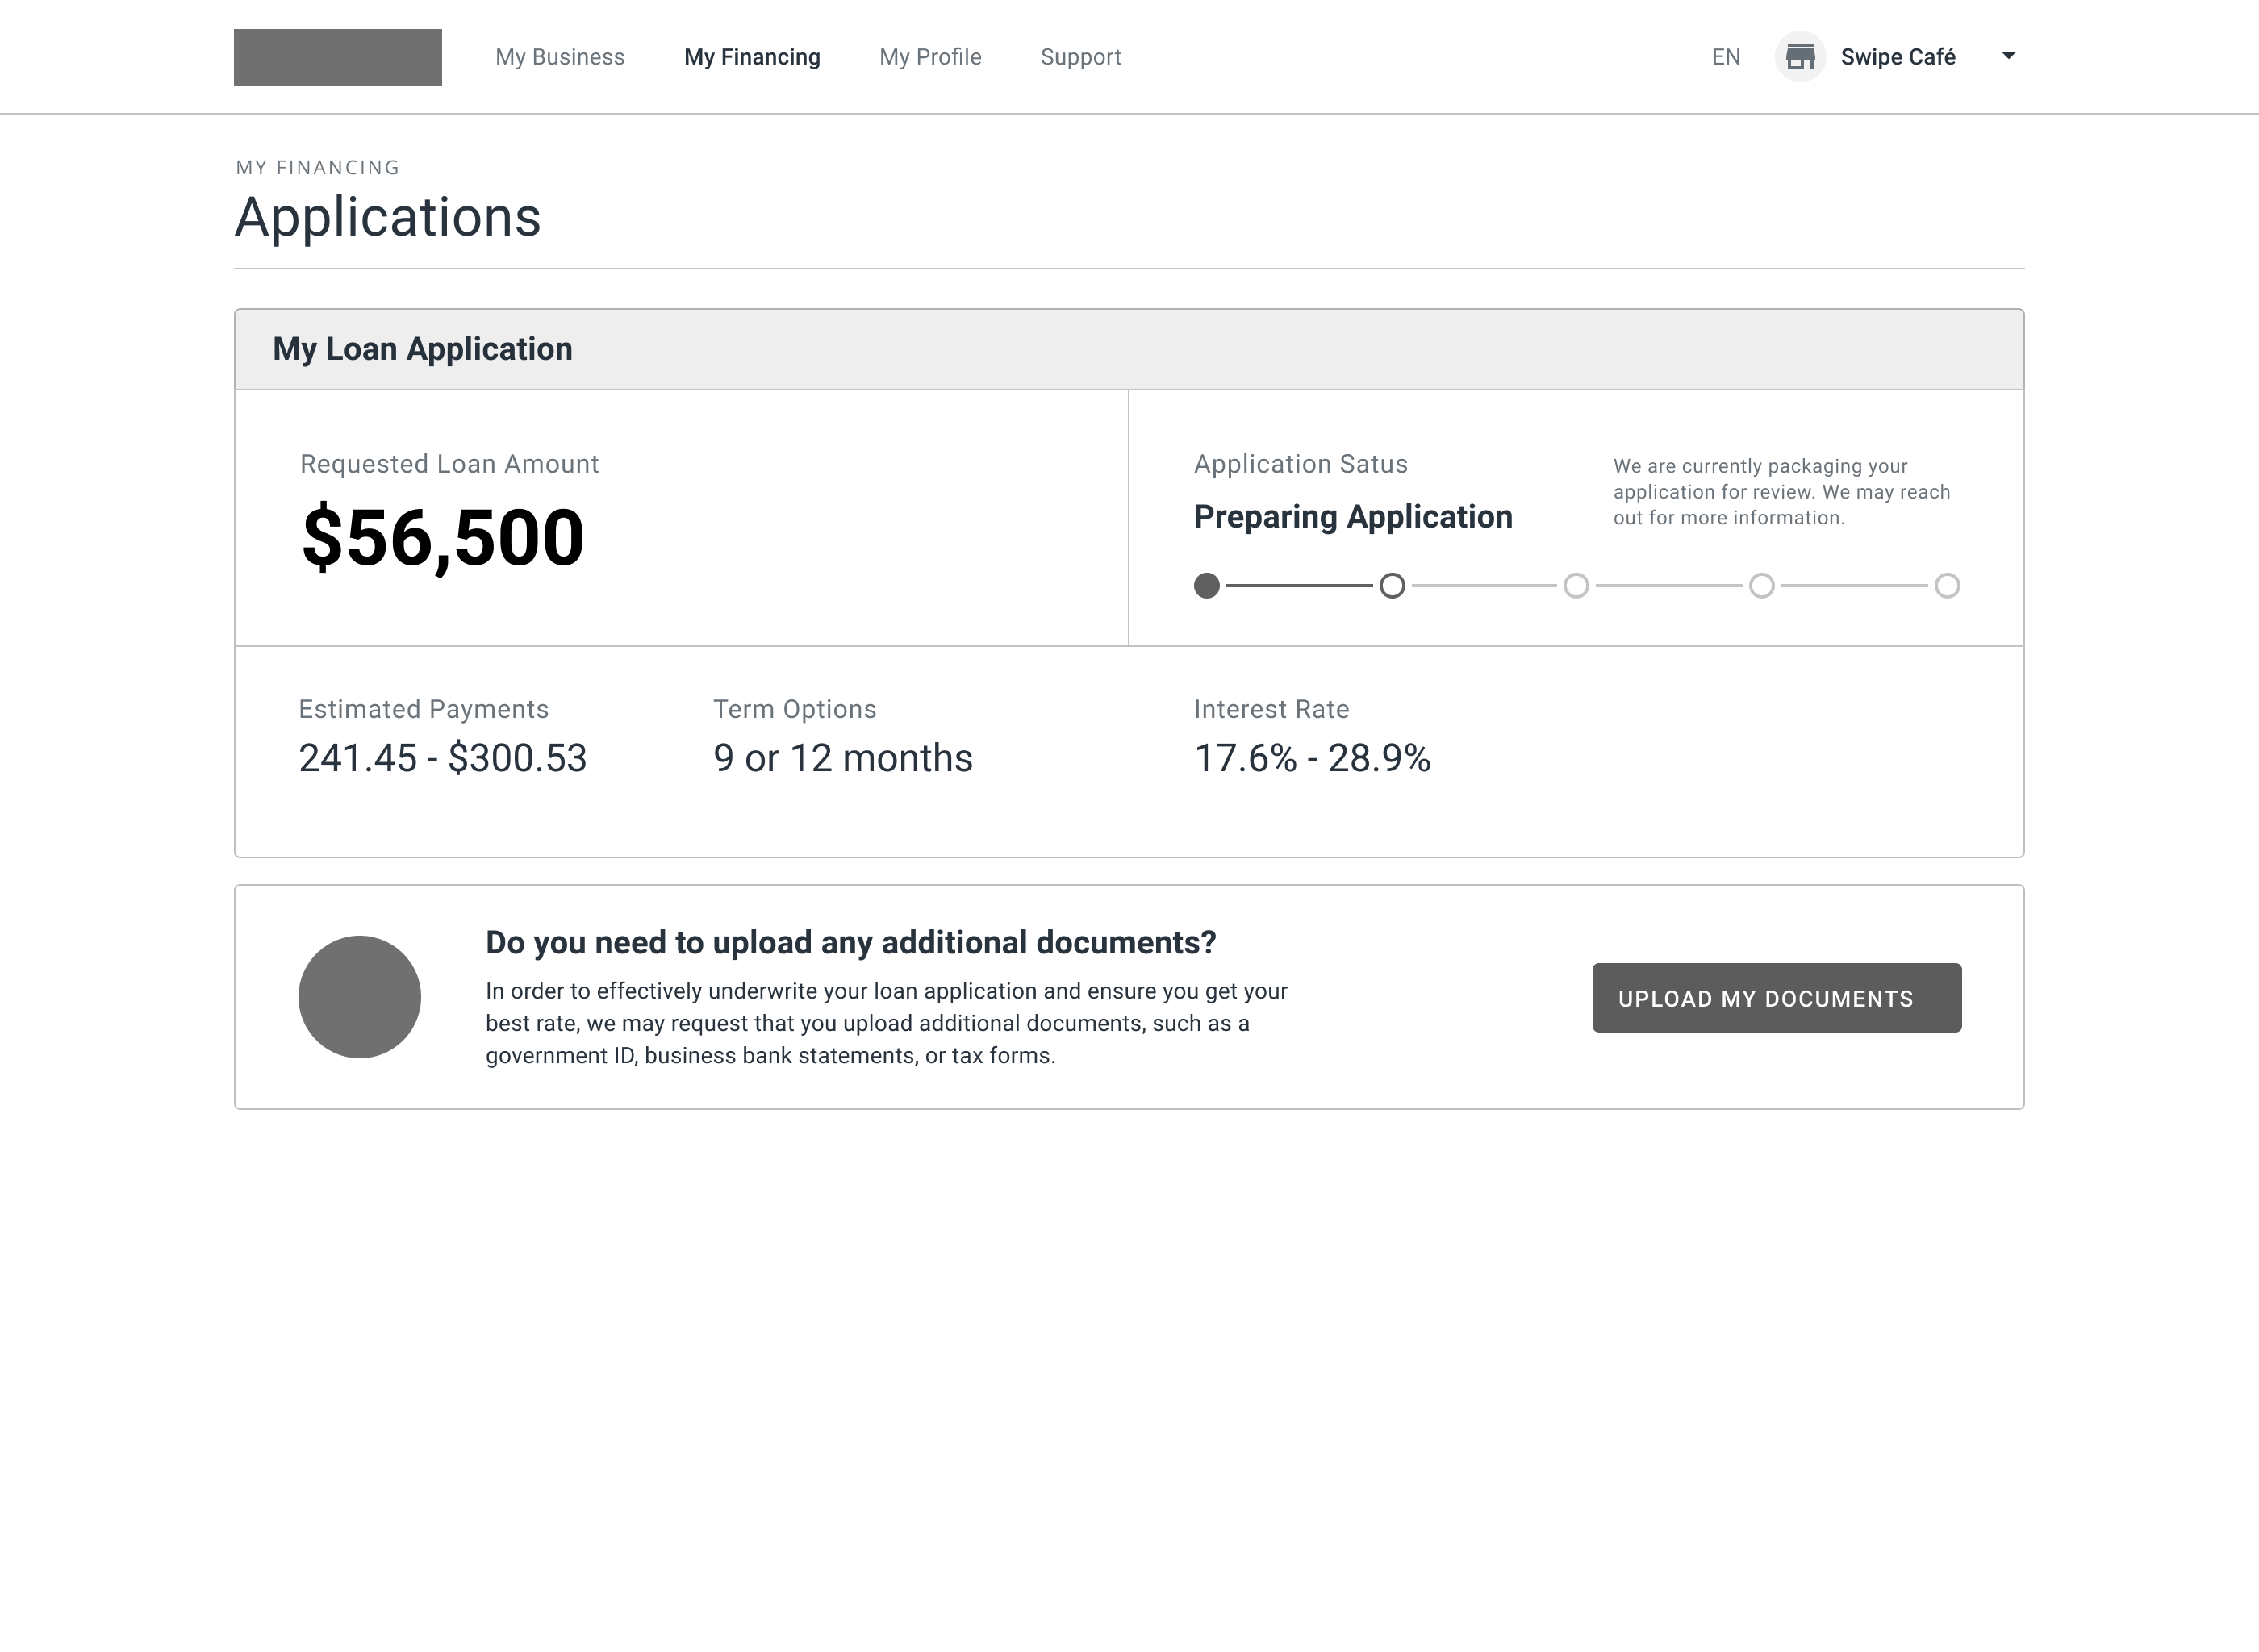The width and height of the screenshot is (2259, 1652).
Task: Navigate to Support
Action: pos(1080,57)
